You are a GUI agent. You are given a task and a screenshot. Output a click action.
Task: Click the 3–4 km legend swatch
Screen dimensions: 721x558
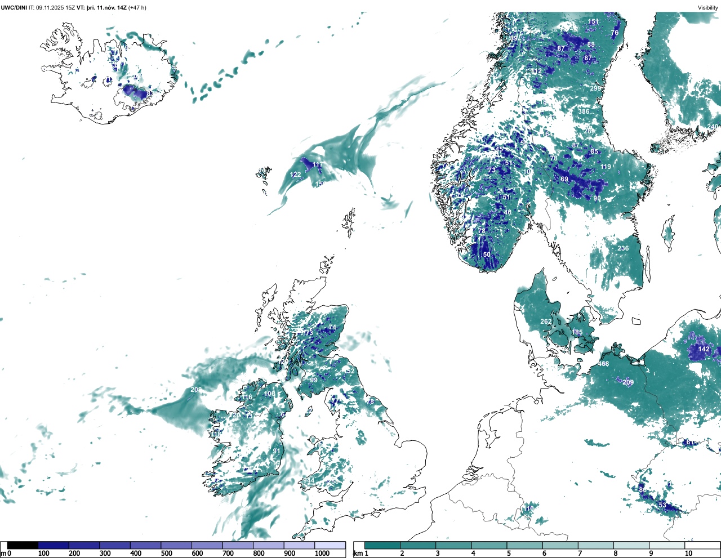453,545
